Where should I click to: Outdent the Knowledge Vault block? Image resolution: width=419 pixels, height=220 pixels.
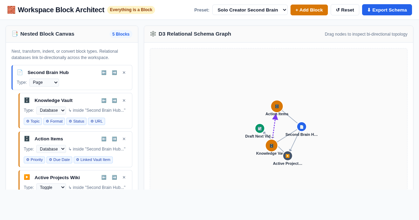104,101
